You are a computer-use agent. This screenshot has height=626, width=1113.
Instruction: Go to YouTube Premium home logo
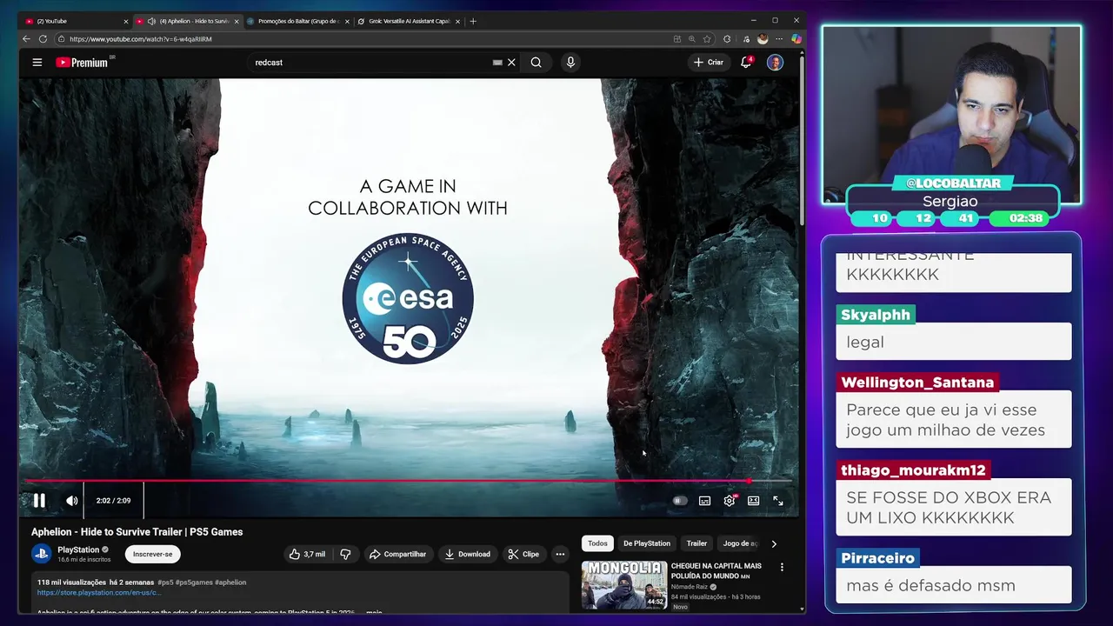tap(82, 63)
